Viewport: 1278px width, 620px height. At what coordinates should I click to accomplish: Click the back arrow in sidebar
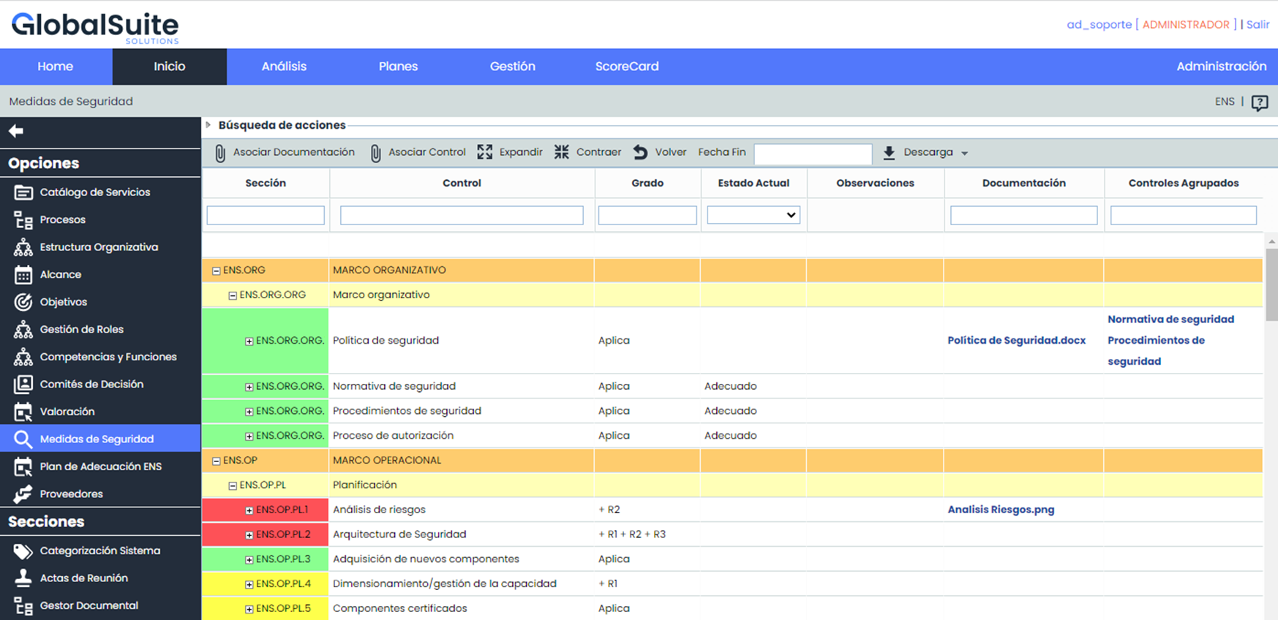pos(16,131)
